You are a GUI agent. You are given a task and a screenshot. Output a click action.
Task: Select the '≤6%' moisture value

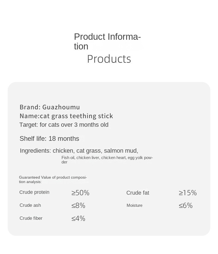pos(186,206)
